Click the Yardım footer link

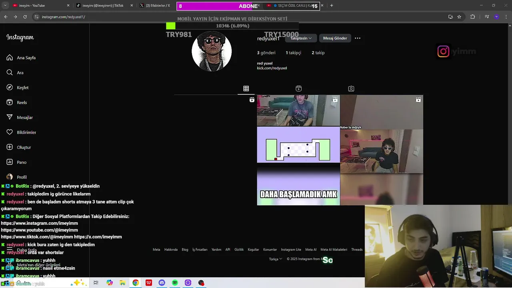coord(216,250)
